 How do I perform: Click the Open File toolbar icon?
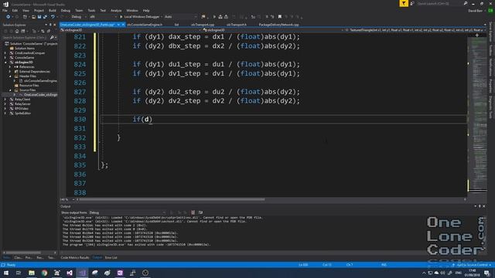(x=33, y=17)
